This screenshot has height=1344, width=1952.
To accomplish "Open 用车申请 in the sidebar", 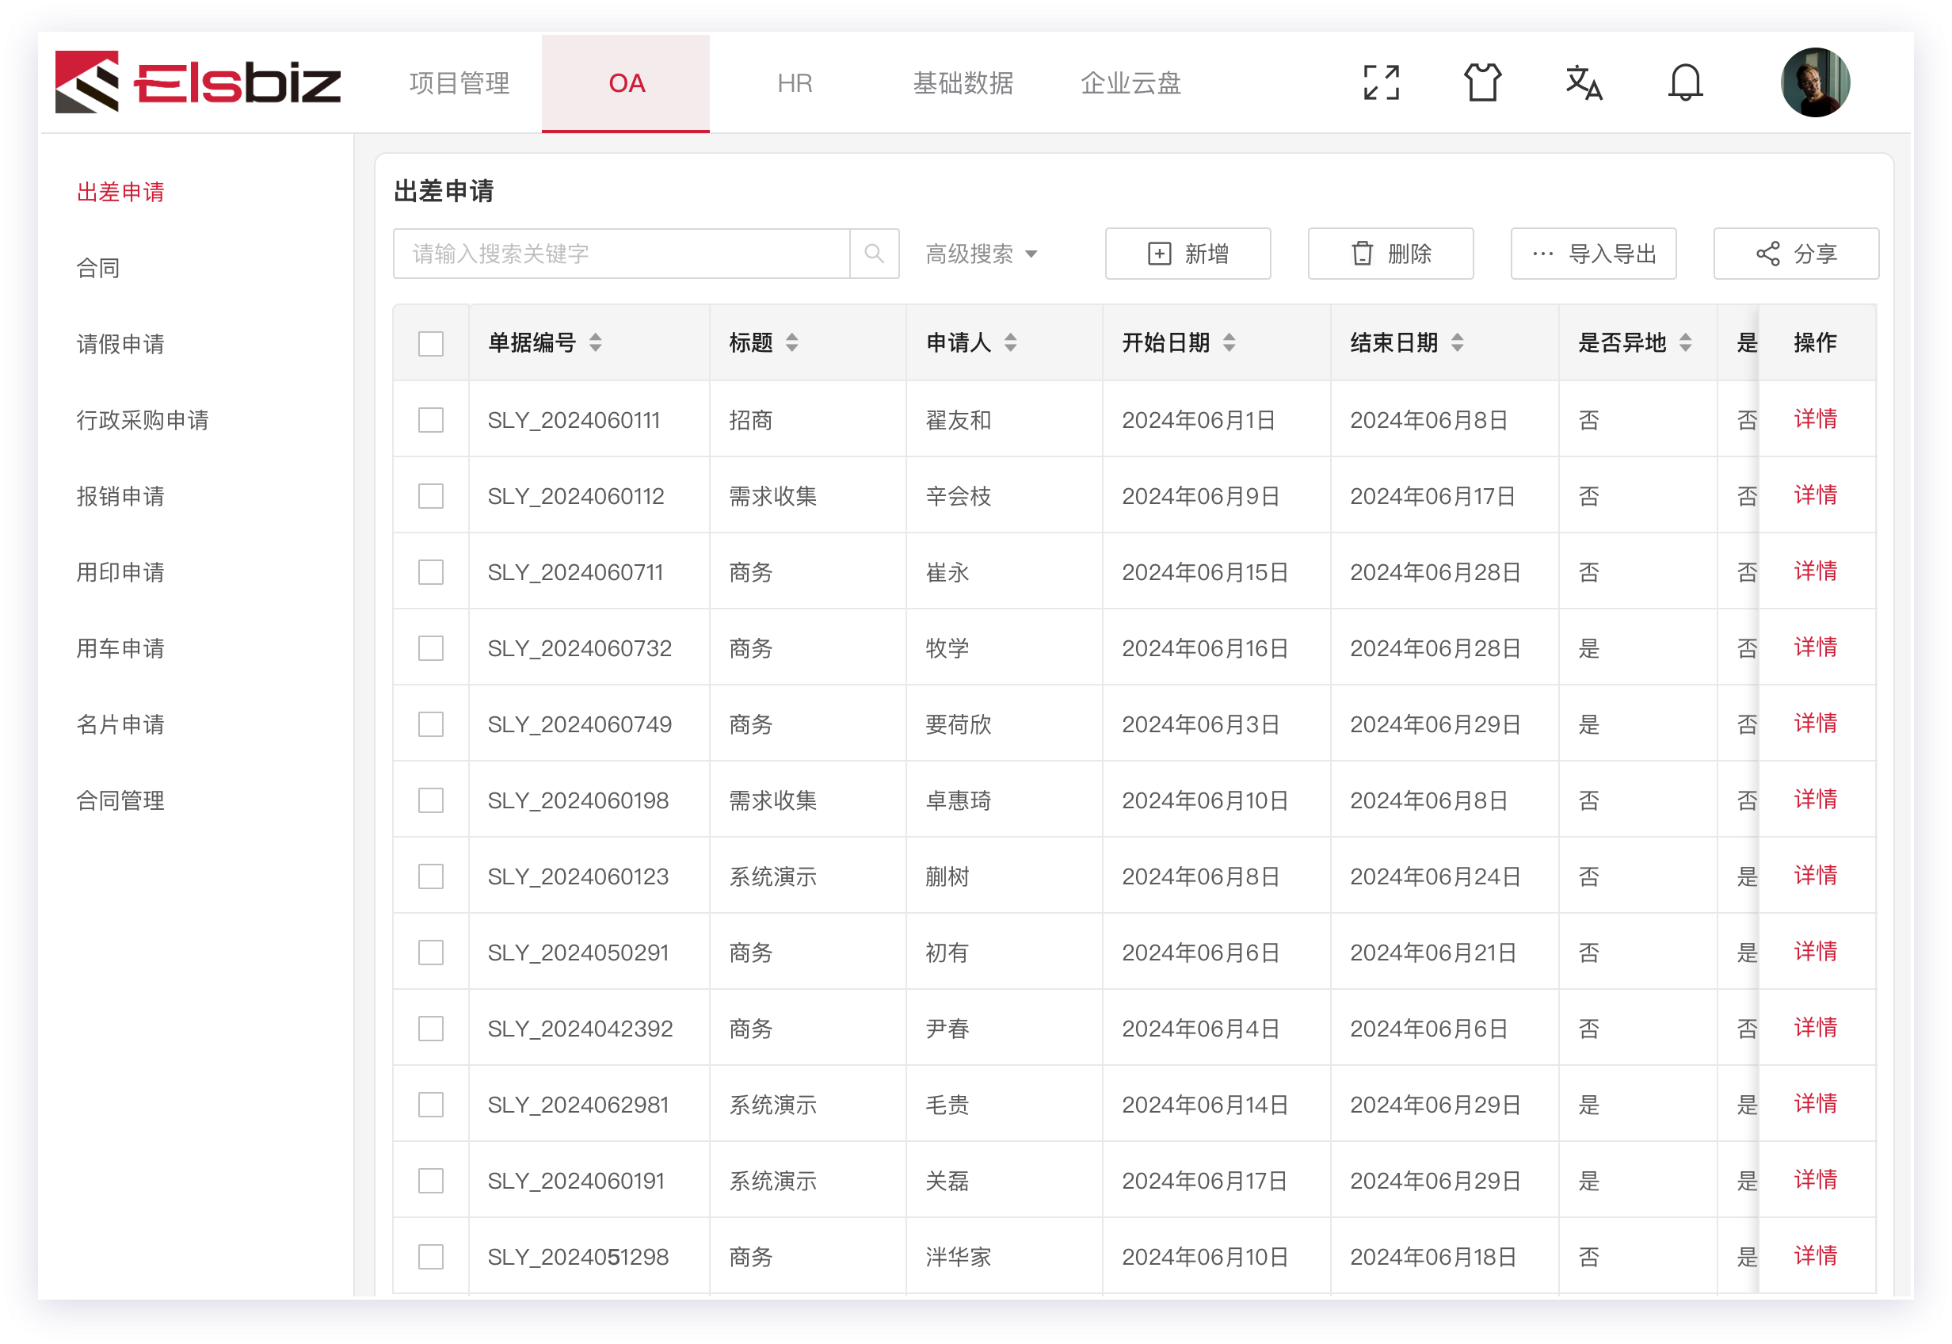I will [x=120, y=648].
